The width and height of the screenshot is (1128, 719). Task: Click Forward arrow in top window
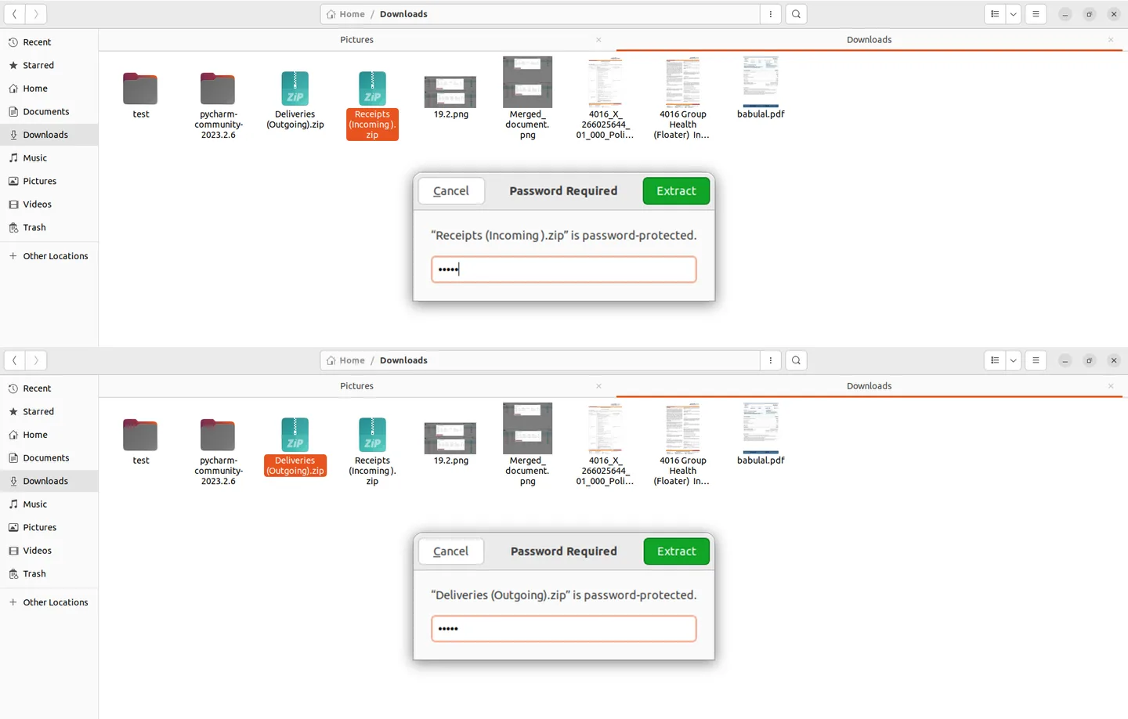tap(36, 14)
